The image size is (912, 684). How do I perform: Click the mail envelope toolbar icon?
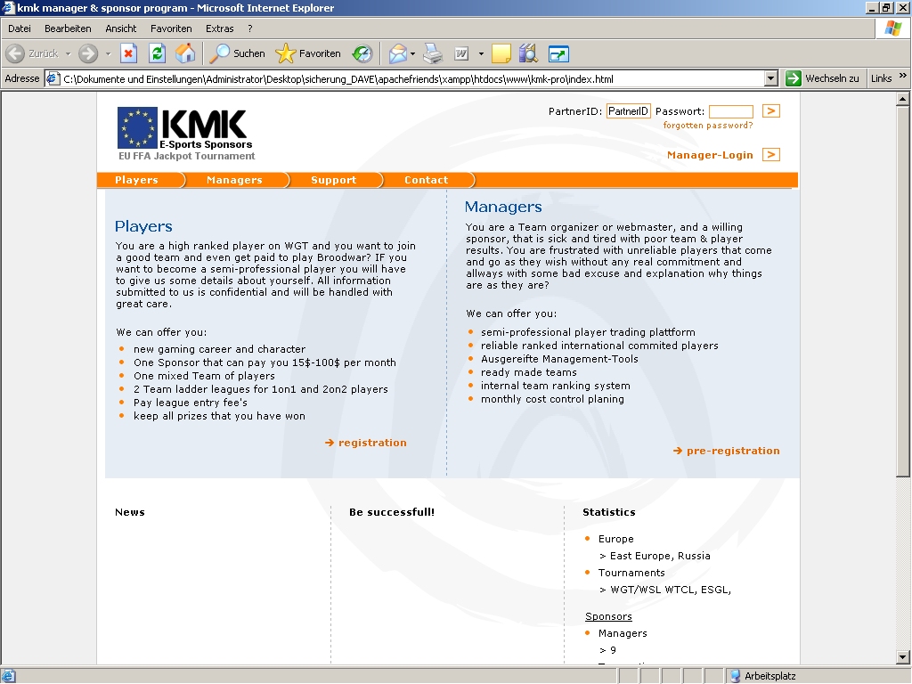[x=398, y=53]
